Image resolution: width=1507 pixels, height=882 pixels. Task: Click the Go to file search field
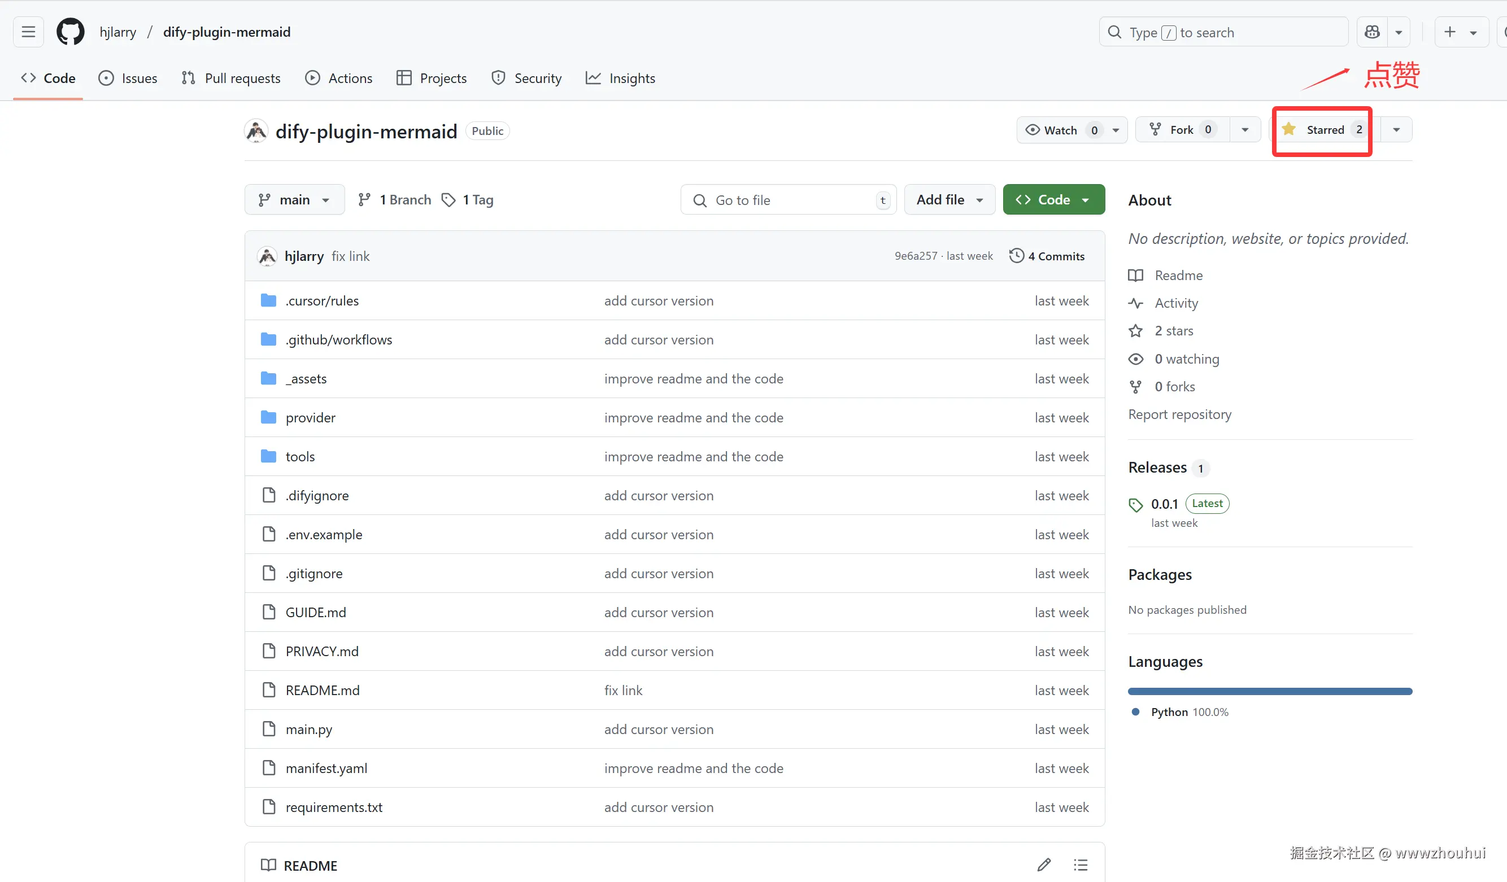click(x=788, y=200)
